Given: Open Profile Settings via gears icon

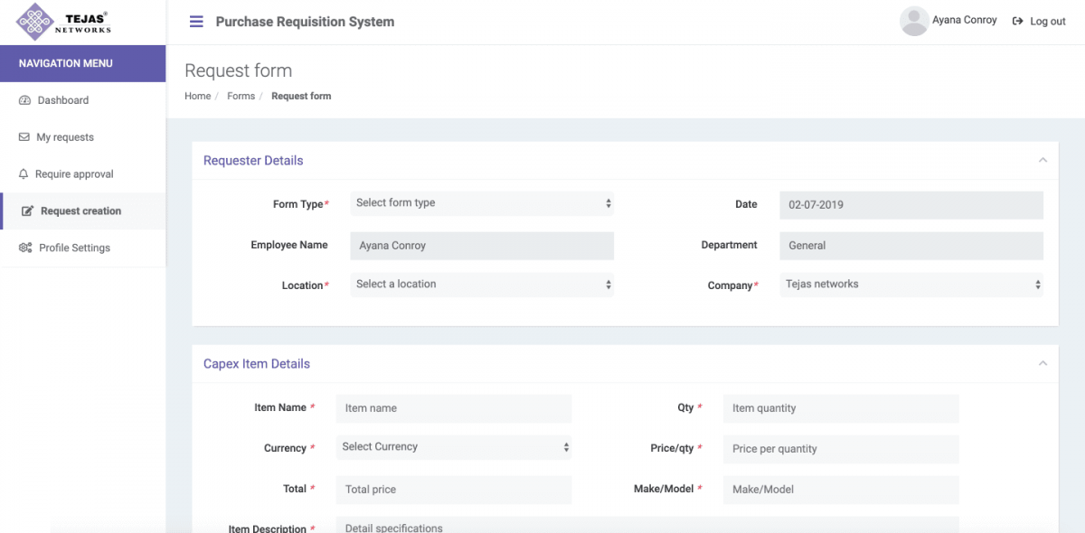Looking at the screenshot, I should pos(26,248).
